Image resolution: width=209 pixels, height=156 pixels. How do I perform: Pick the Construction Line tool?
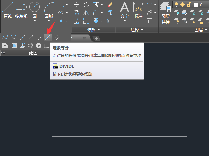click(23, 38)
